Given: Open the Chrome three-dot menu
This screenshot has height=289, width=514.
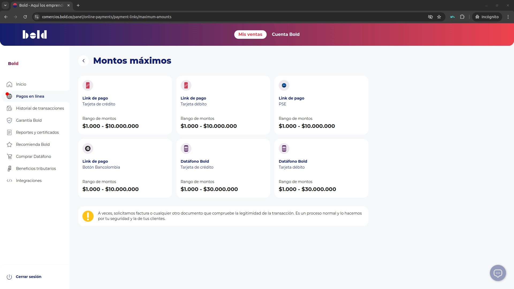Looking at the screenshot, I should (x=508, y=17).
